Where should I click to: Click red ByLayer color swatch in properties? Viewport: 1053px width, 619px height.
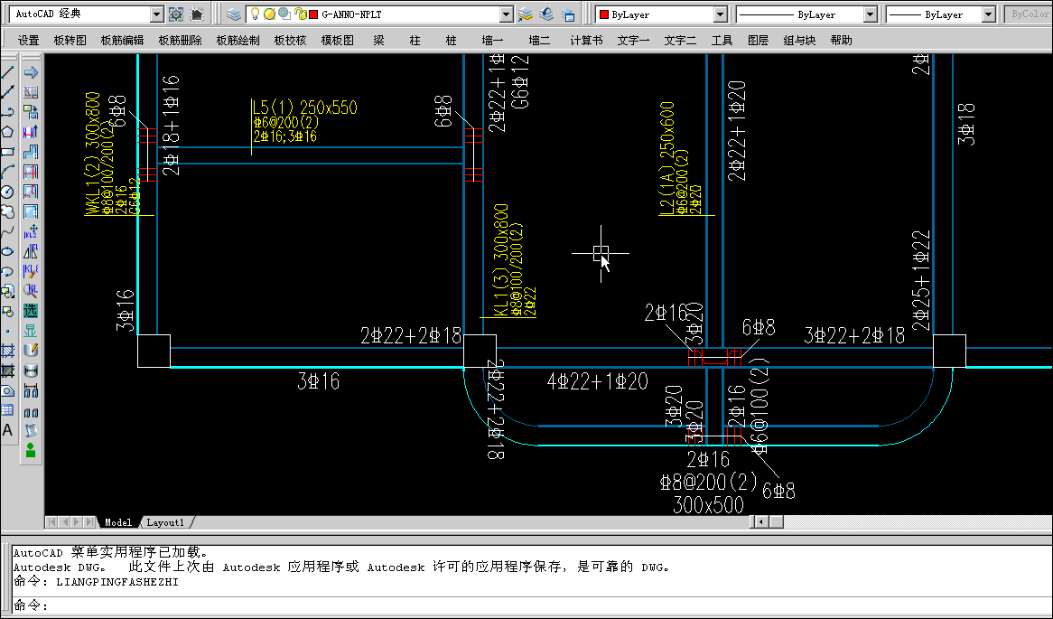604,14
